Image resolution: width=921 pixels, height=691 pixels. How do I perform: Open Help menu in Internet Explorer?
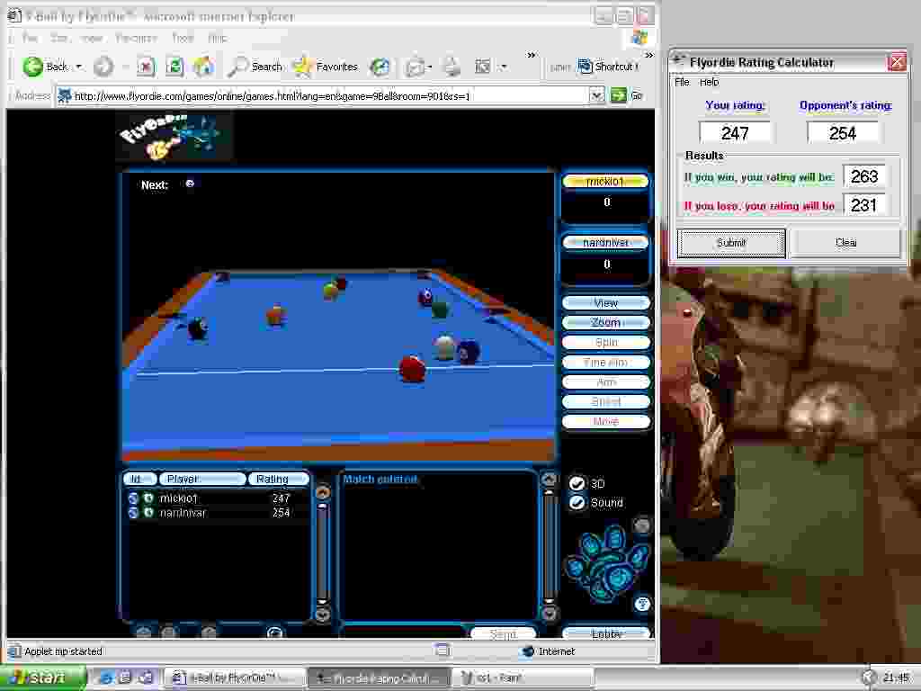click(x=218, y=38)
